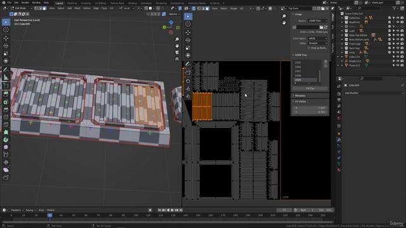406x228 pixels.
Task: Open the Alpha Straight dropdown
Action: [318, 43]
